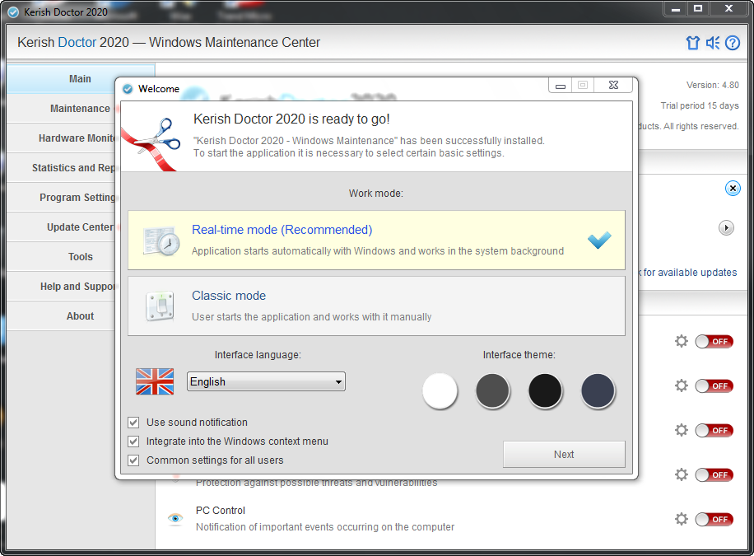Pick the navy blue interface theme
Image resolution: width=754 pixels, height=556 pixels.
click(x=598, y=390)
